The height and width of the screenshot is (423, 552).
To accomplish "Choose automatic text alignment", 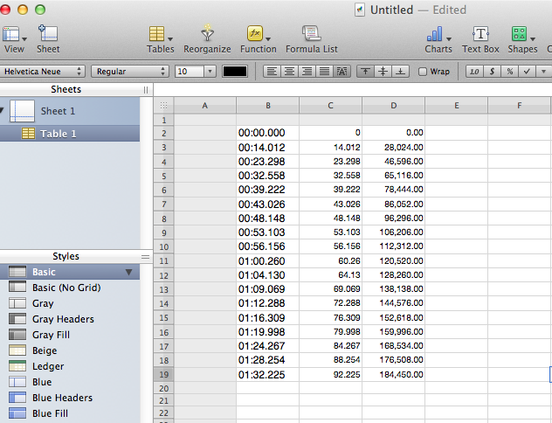I will [x=342, y=72].
